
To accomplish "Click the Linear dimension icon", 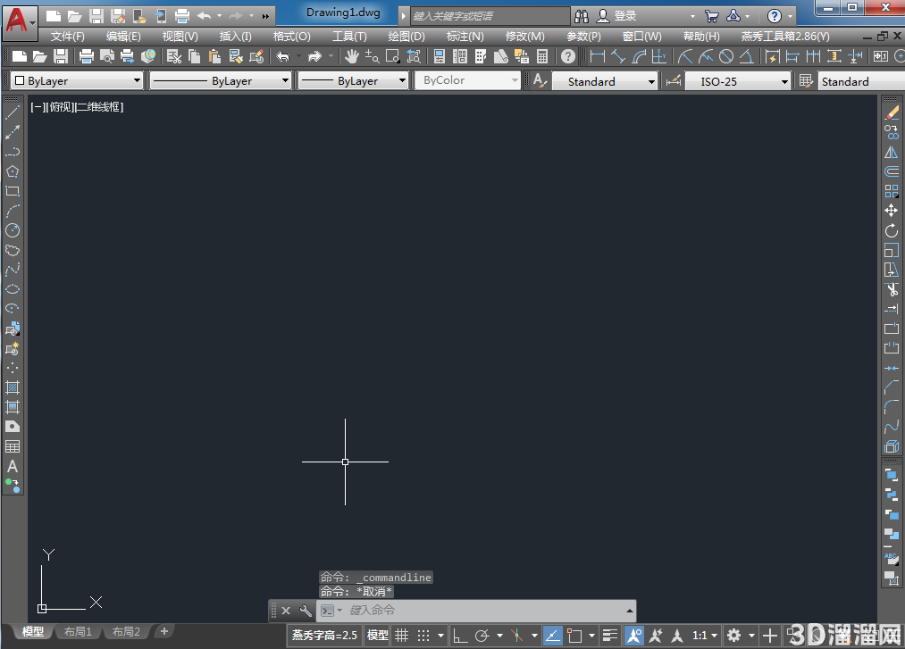I will click(x=598, y=56).
